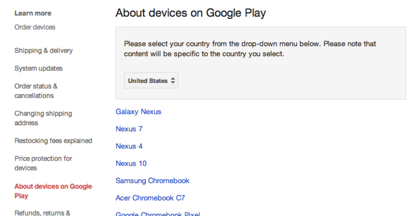
Task: Open the United States country dropdown
Action: coord(151,81)
